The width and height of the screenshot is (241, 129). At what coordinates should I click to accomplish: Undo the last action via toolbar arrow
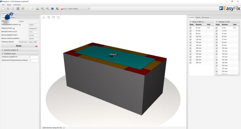point(28,9)
